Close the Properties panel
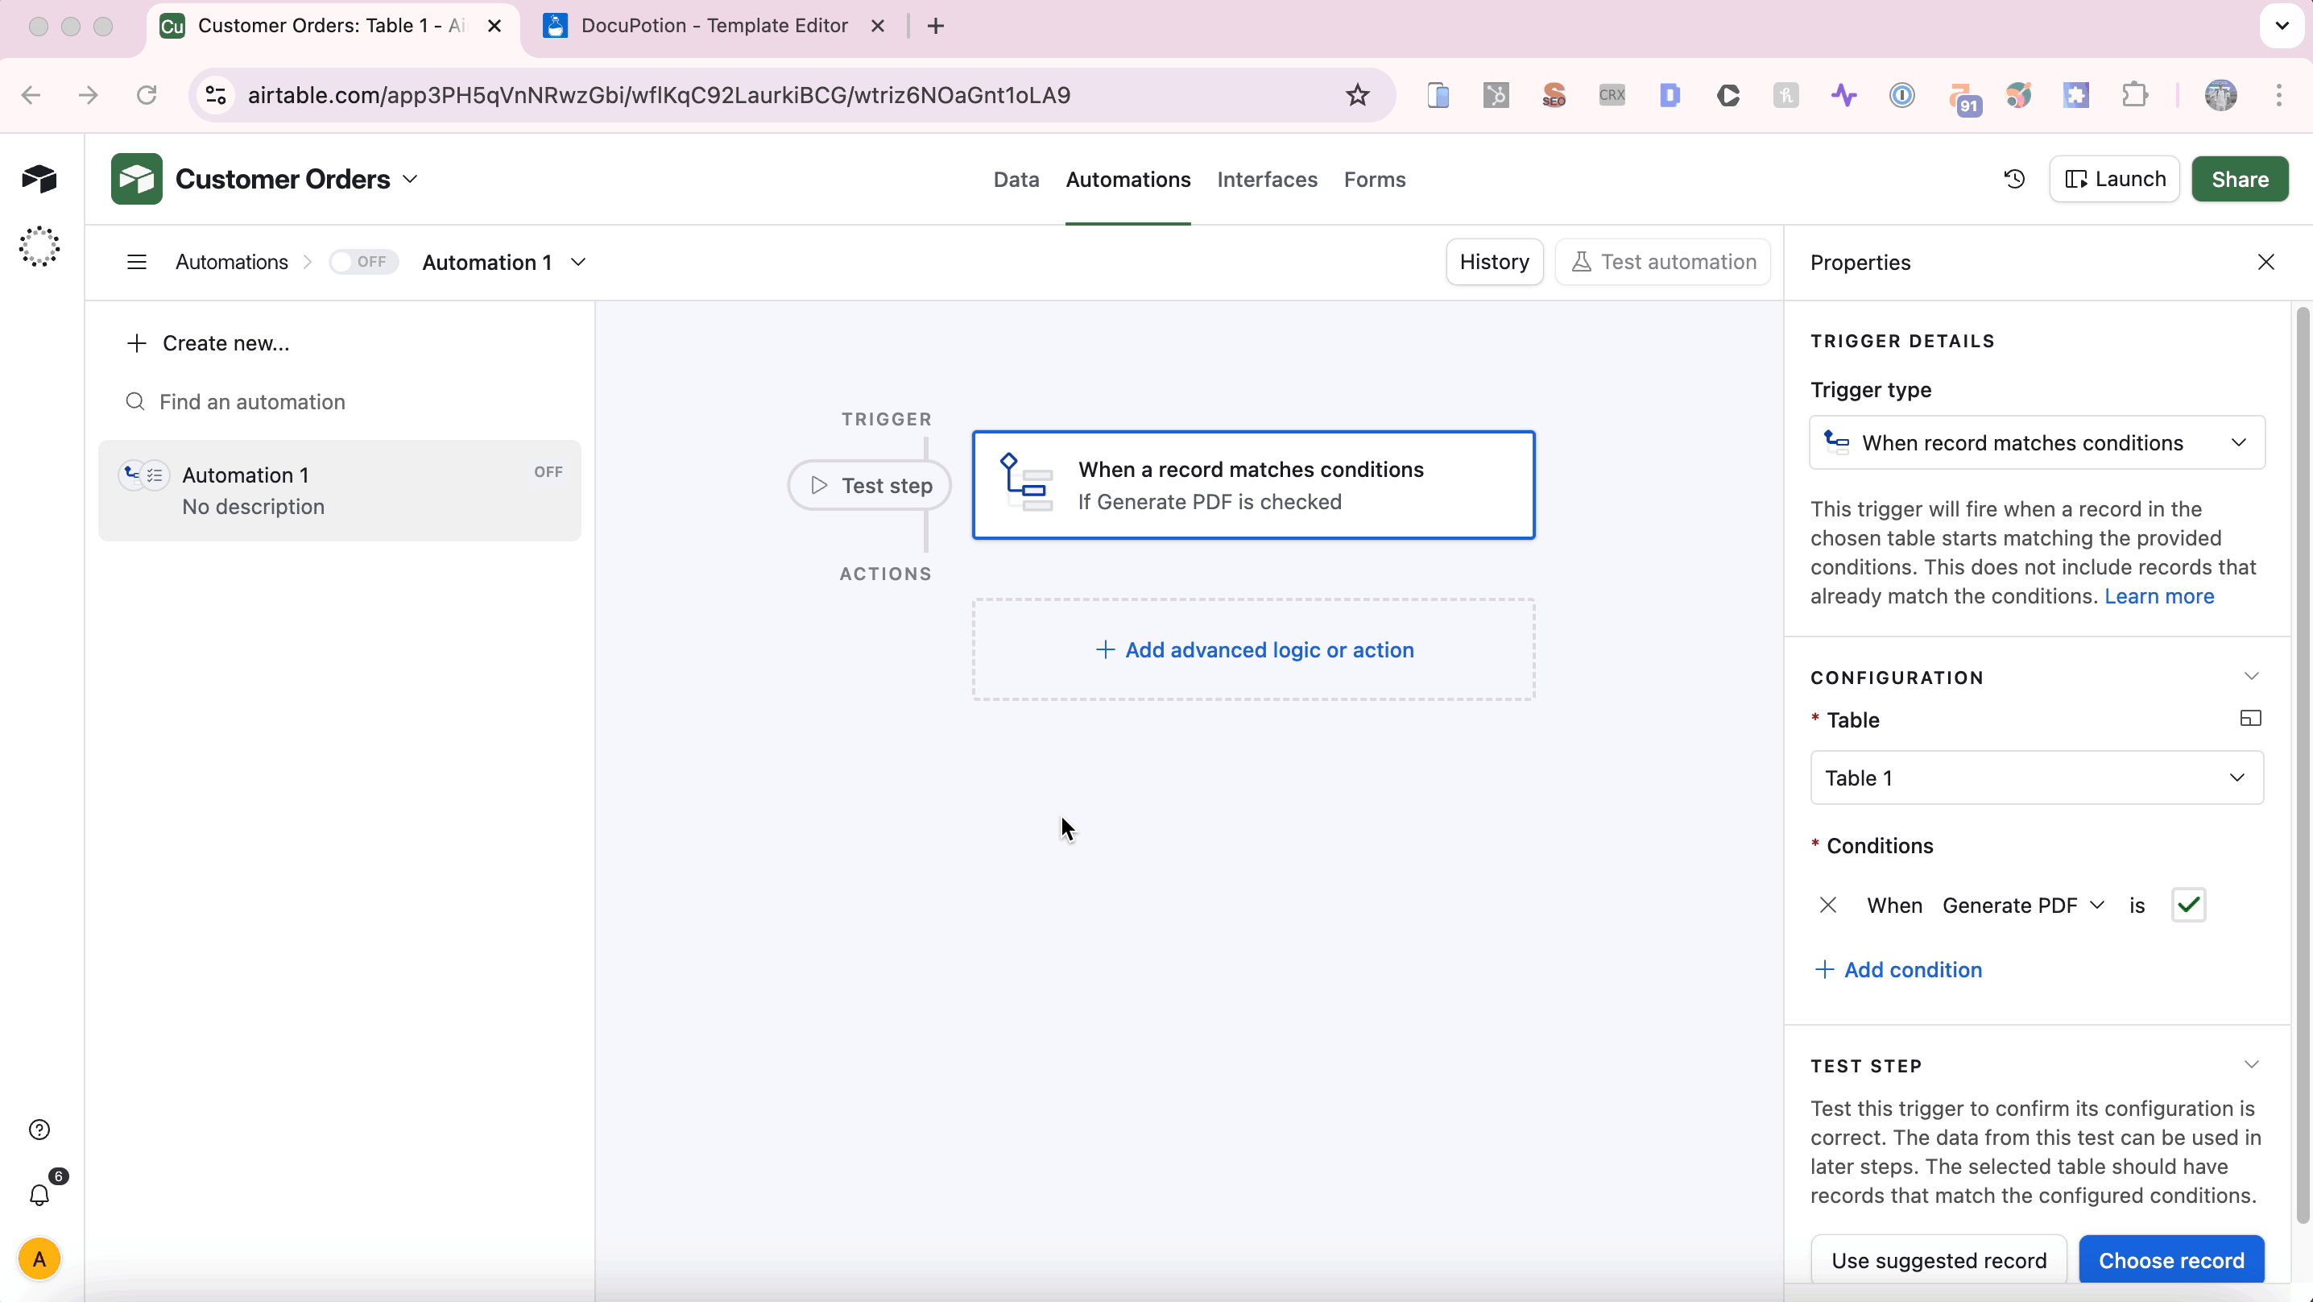The width and height of the screenshot is (2313, 1302). pyautogui.click(x=2268, y=262)
